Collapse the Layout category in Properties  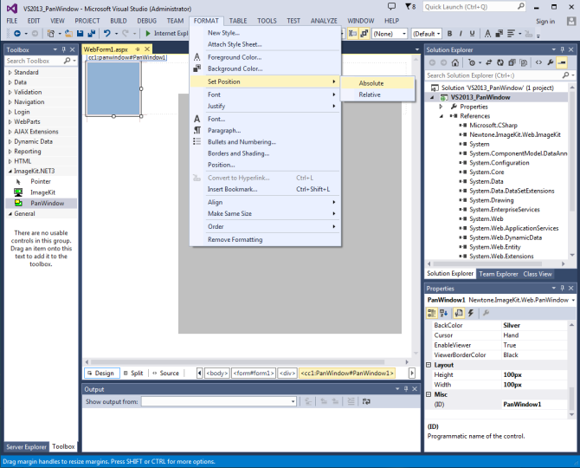429,365
